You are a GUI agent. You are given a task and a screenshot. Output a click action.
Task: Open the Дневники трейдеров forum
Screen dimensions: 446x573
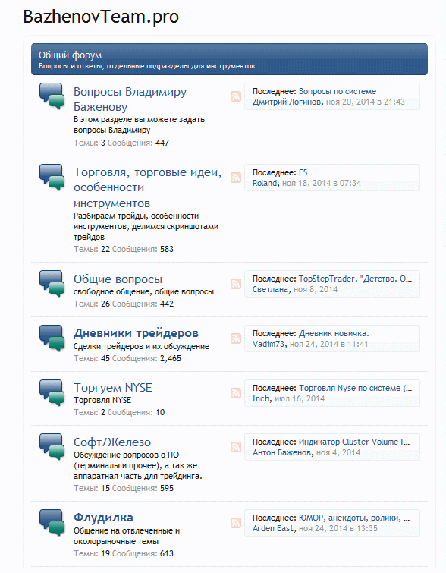tap(136, 333)
